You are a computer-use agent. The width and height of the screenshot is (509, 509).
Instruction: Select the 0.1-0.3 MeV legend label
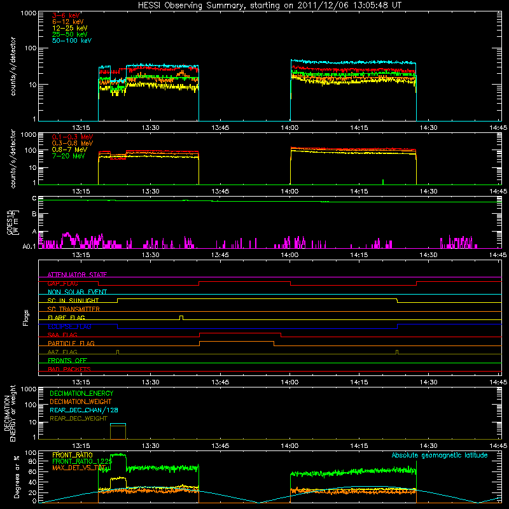tap(73, 137)
